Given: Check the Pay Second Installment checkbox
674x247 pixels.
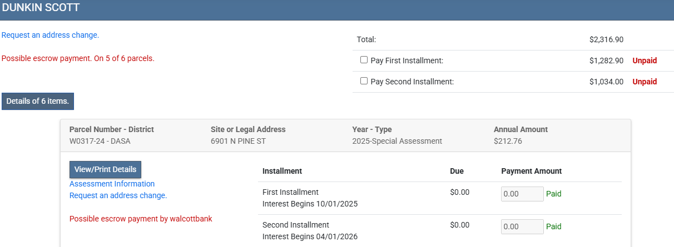Looking at the screenshot, I should [x=364, y=81].
